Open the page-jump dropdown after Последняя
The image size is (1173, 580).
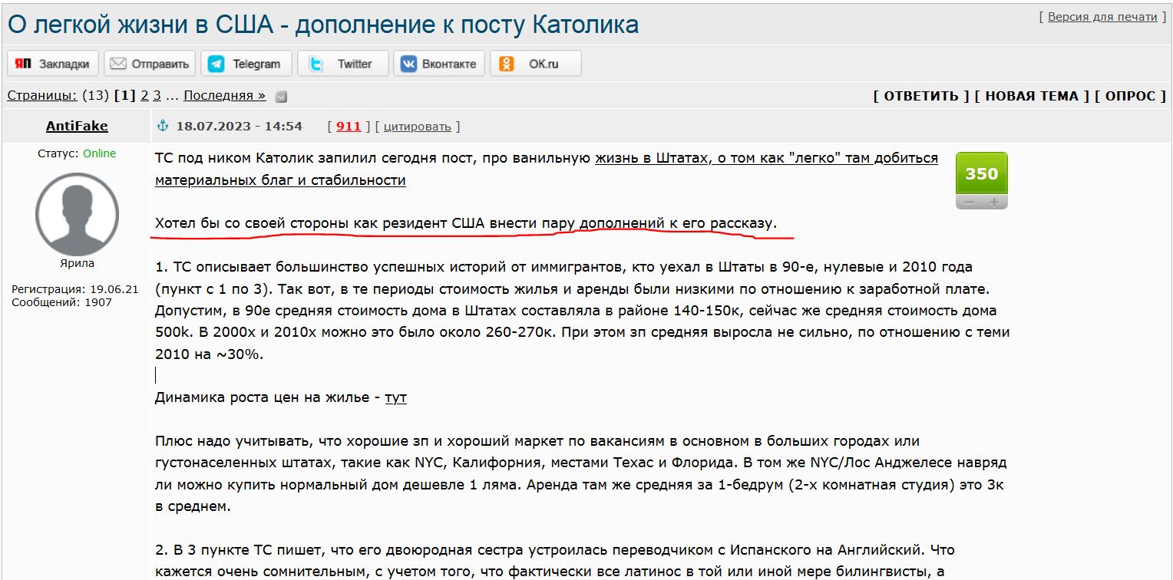click(281, 97)
